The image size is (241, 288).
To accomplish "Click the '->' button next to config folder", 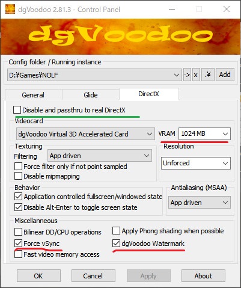I will pos(187,75).
